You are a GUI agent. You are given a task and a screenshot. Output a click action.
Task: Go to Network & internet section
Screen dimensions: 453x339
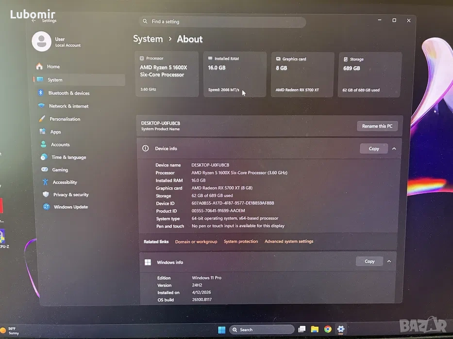click(x=68, y=106)
